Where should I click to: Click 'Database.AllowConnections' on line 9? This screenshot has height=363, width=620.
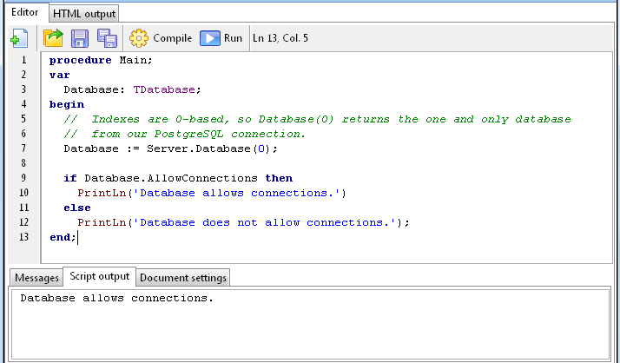coord(171,178)
